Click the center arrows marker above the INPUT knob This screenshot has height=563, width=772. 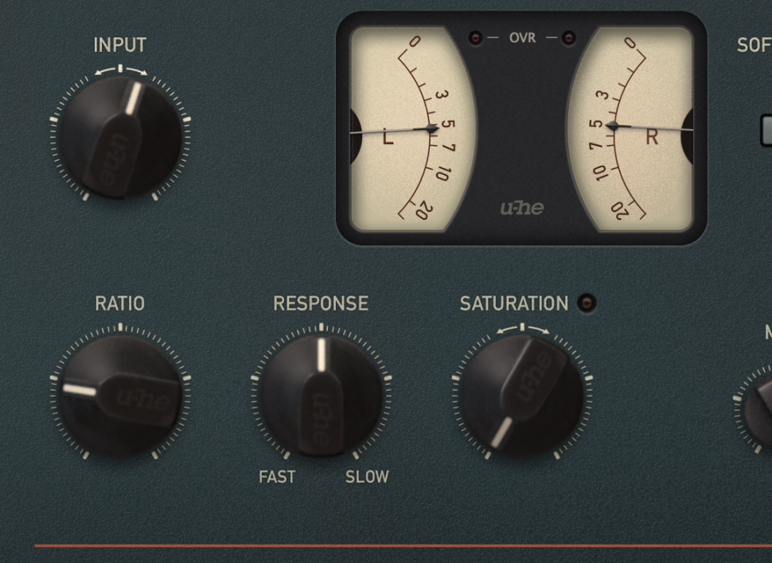pos(121,69)
